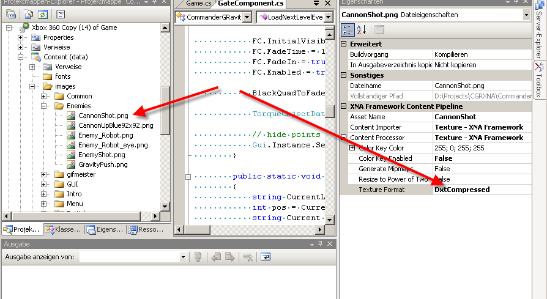Go to next message in Output panel
Screen dimensions: 547x299
[x=230, y=257]
